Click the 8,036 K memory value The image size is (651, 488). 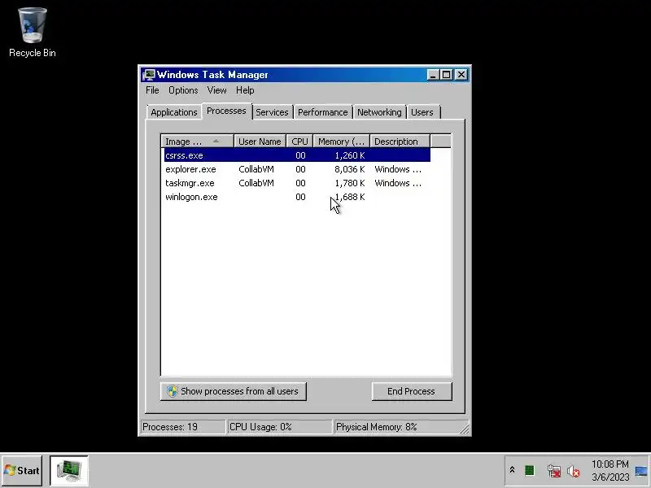(x=350, y=169)
